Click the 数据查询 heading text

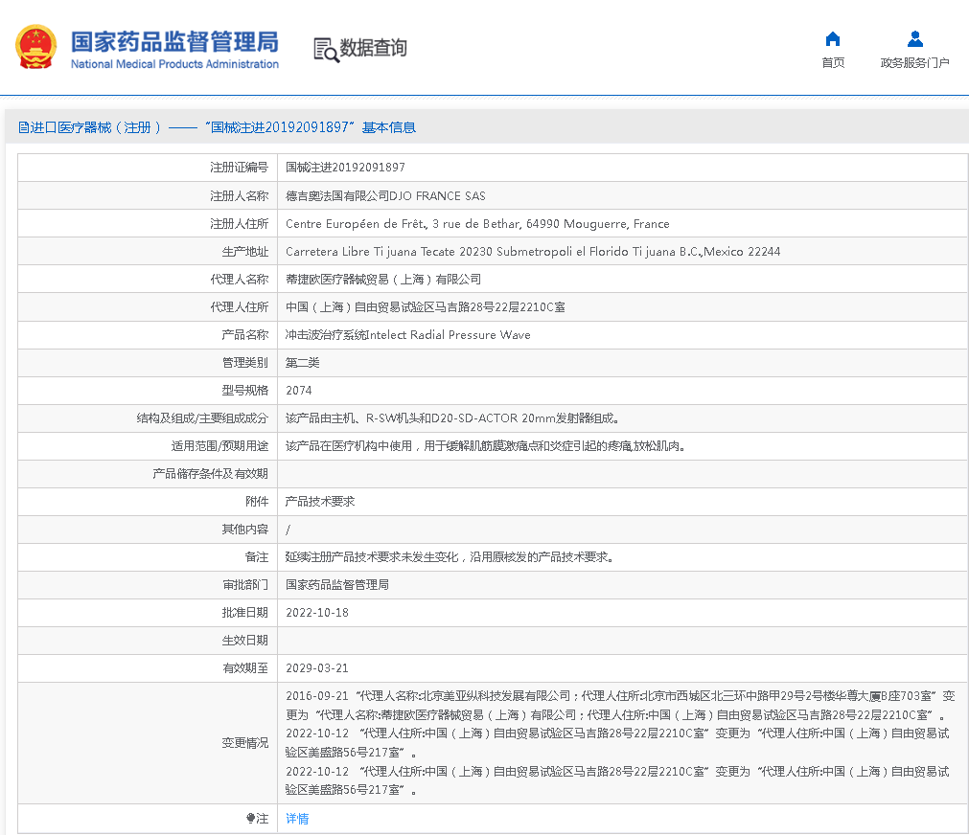(373, 48)
